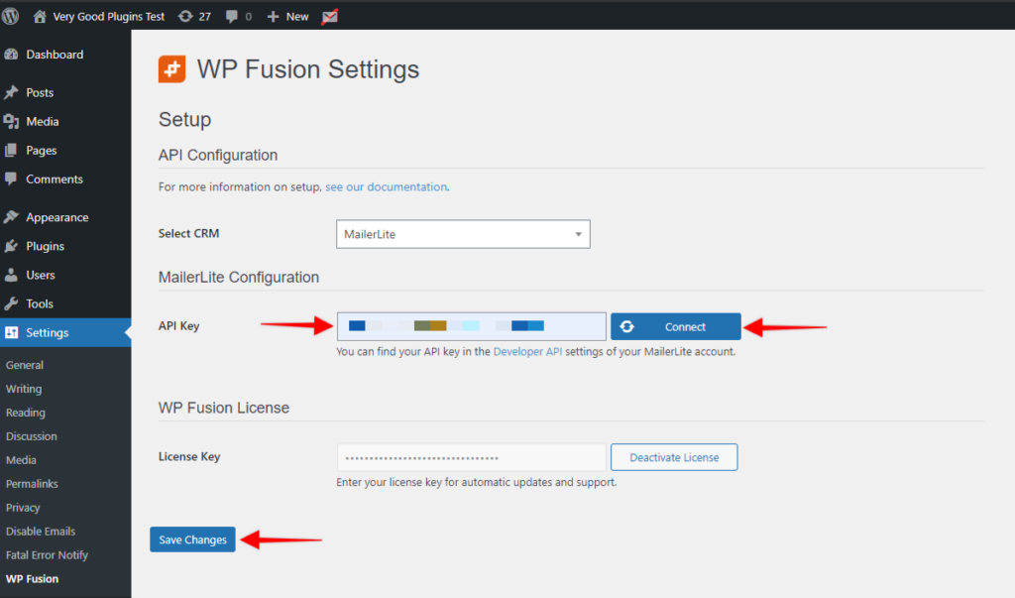Click the Deactivate License button
The height and width of the screenshot is (598, 1015).
[674, 457]
